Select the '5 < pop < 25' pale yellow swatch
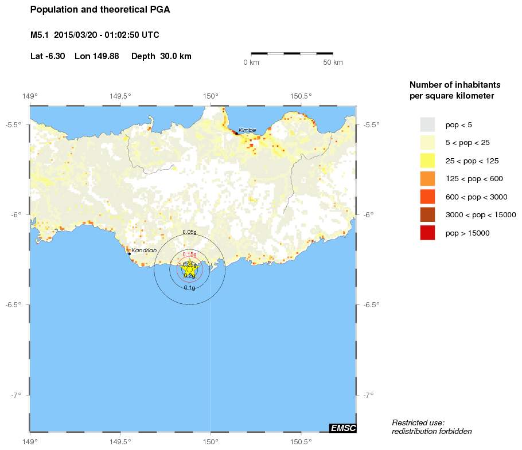Viewport: 522px width, 450px height. point(427,142)
